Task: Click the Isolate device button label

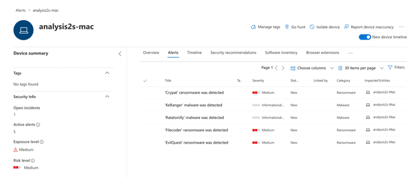Action: coord(328,27)
